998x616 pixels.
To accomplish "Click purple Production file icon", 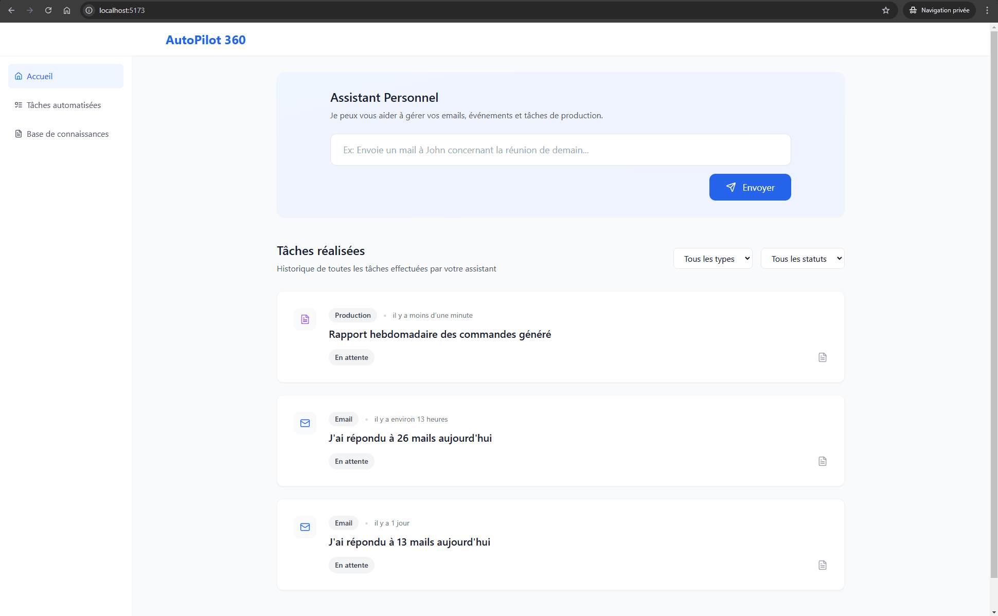I will pos(305,319).
